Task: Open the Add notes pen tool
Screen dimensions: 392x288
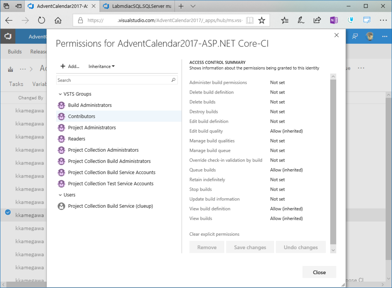Action: click(301, 20)
